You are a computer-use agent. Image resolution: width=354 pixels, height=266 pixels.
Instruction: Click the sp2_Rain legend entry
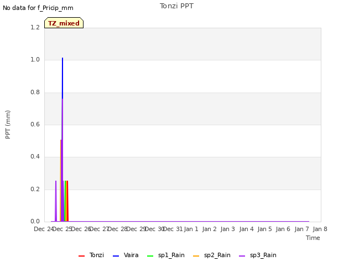point(212,255)
